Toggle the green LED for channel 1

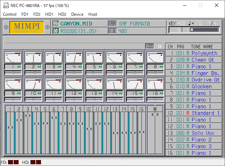[x=19, y=67]
